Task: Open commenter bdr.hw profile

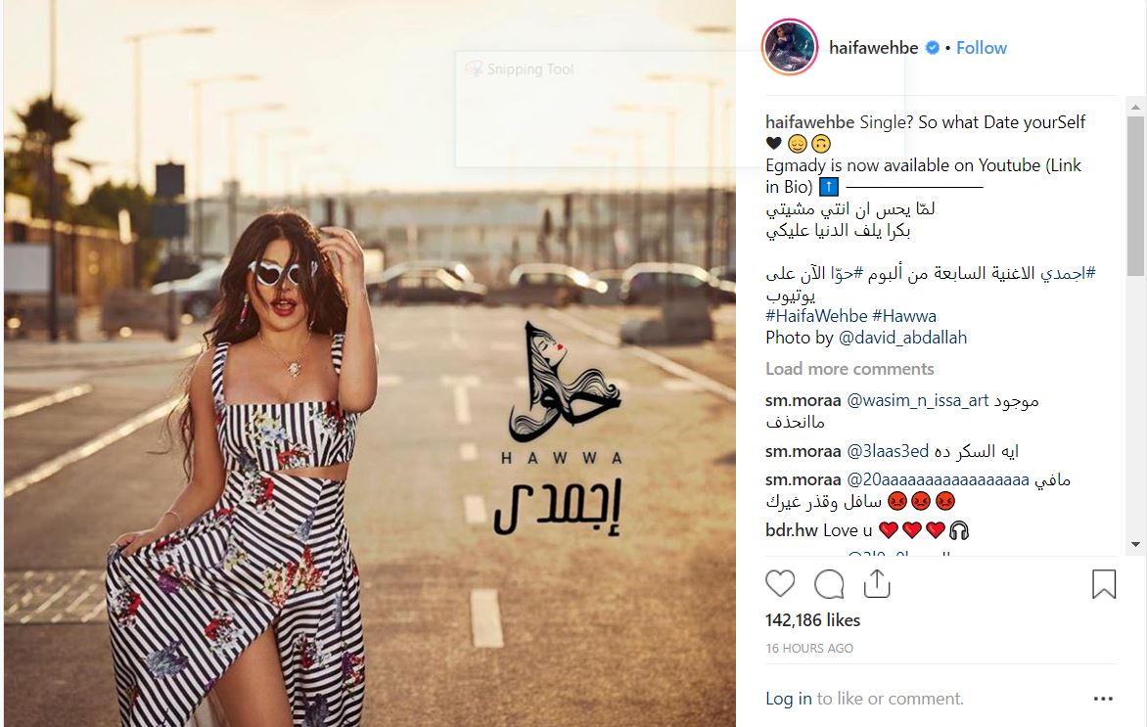Action: pos(791,530)
